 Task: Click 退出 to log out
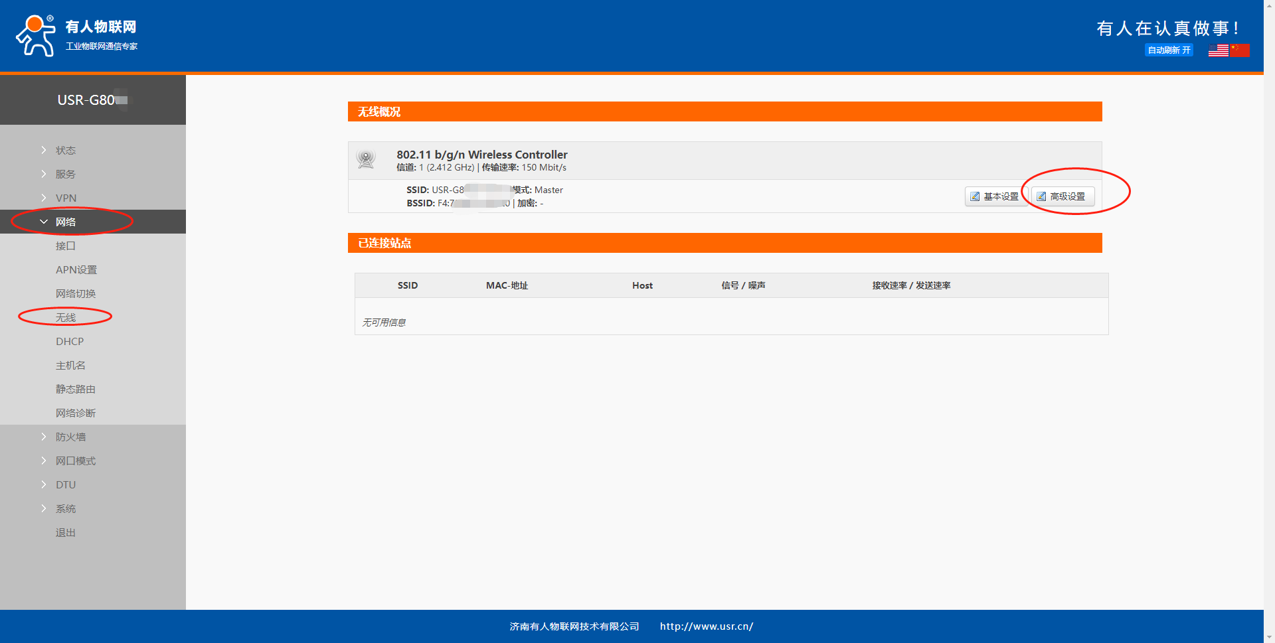(x=65, y=533)
